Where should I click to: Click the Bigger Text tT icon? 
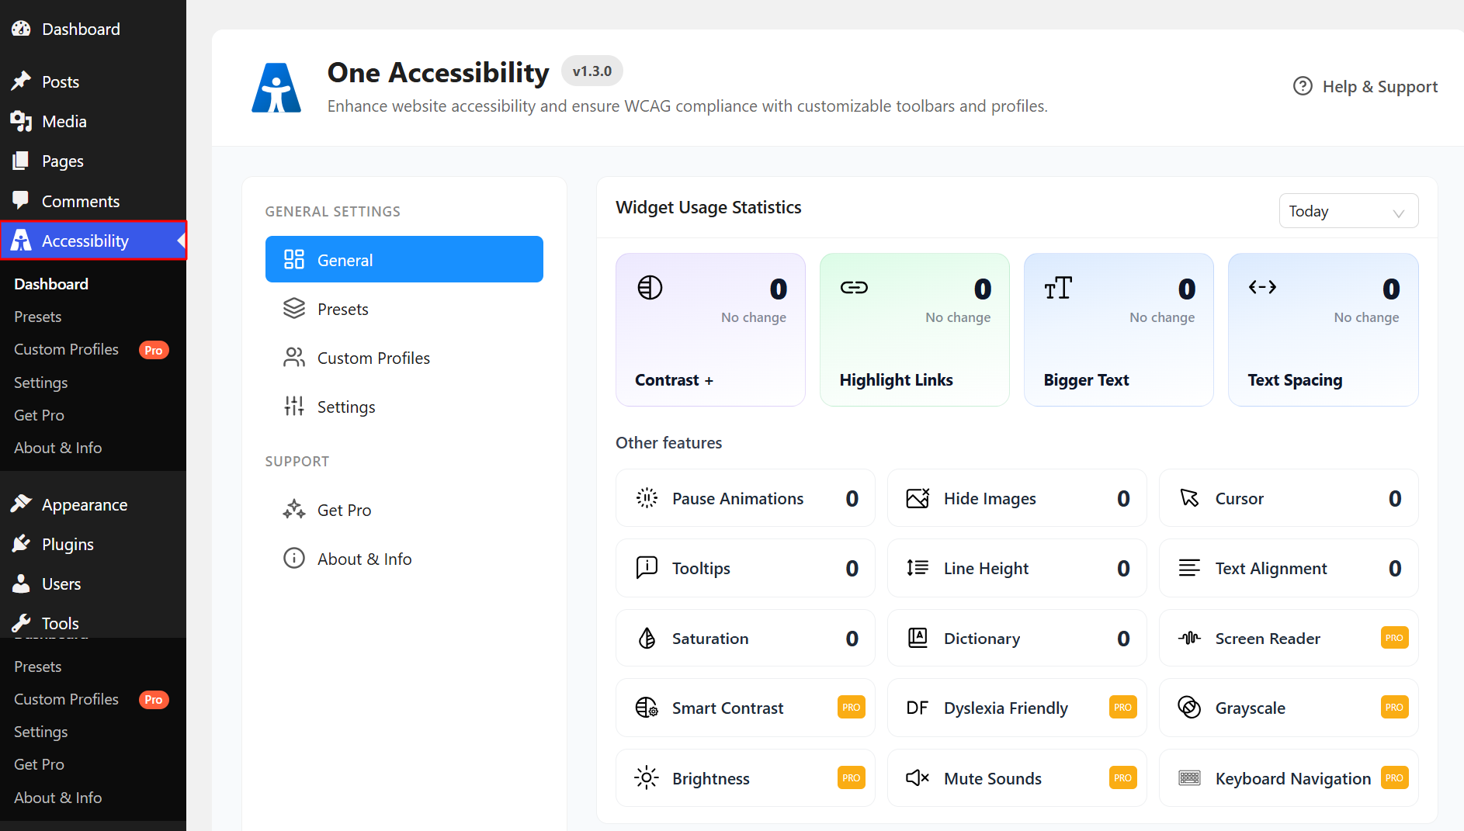1058,288
